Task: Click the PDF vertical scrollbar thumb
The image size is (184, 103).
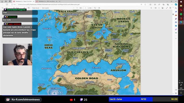Action: click(173, 14)
